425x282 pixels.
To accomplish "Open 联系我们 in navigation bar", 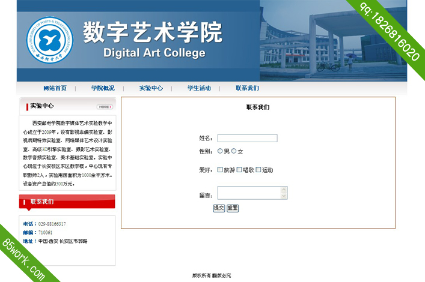I will (247, 88).
